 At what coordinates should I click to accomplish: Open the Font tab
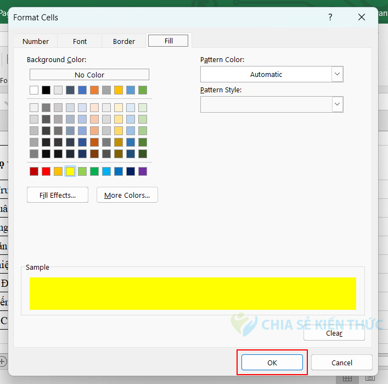(x=80, y=41)
